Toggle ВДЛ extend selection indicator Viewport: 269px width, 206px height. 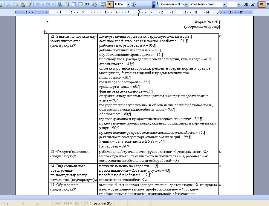pos(78,203)
